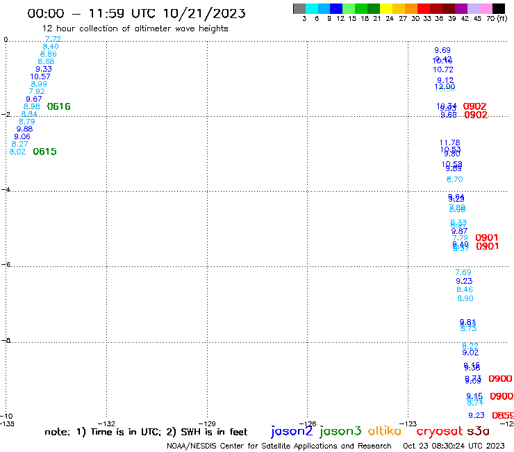The image size is (514, 452).
Task: Click the longitude axis label -126
Action: (x=308, y=423)
